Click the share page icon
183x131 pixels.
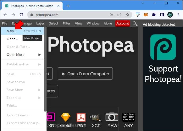point(119,15)
